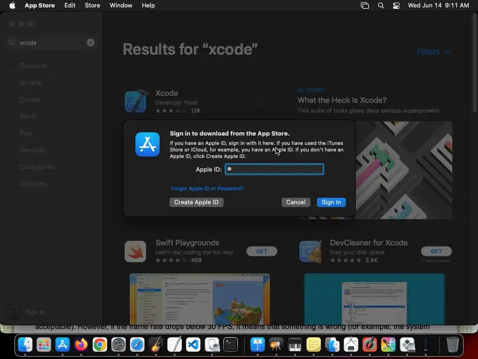
Task: Open Migration Assistant from the dock
Action: 332,345
